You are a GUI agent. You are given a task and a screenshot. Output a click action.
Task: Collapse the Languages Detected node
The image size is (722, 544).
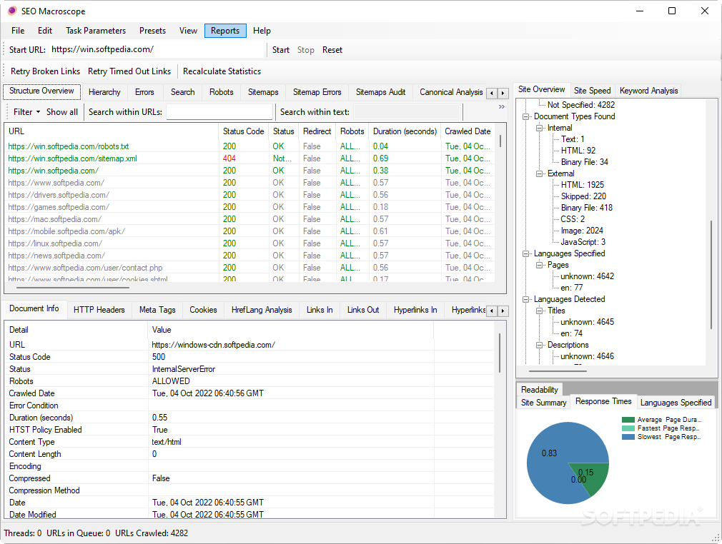(526, 299)
